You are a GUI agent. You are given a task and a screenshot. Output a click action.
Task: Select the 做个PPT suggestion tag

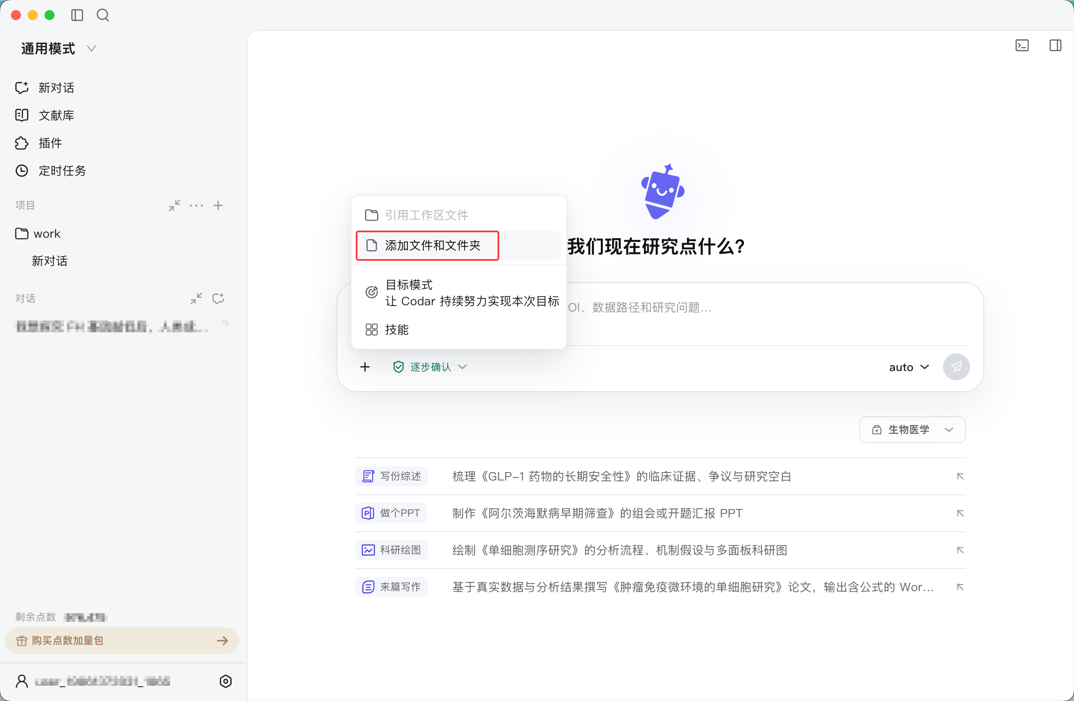pos(391,513)
